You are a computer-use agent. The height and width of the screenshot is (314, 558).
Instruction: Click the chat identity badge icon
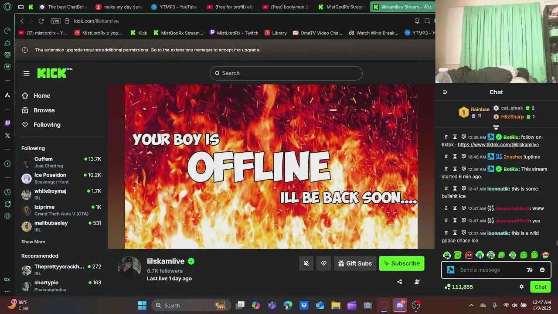451,270
